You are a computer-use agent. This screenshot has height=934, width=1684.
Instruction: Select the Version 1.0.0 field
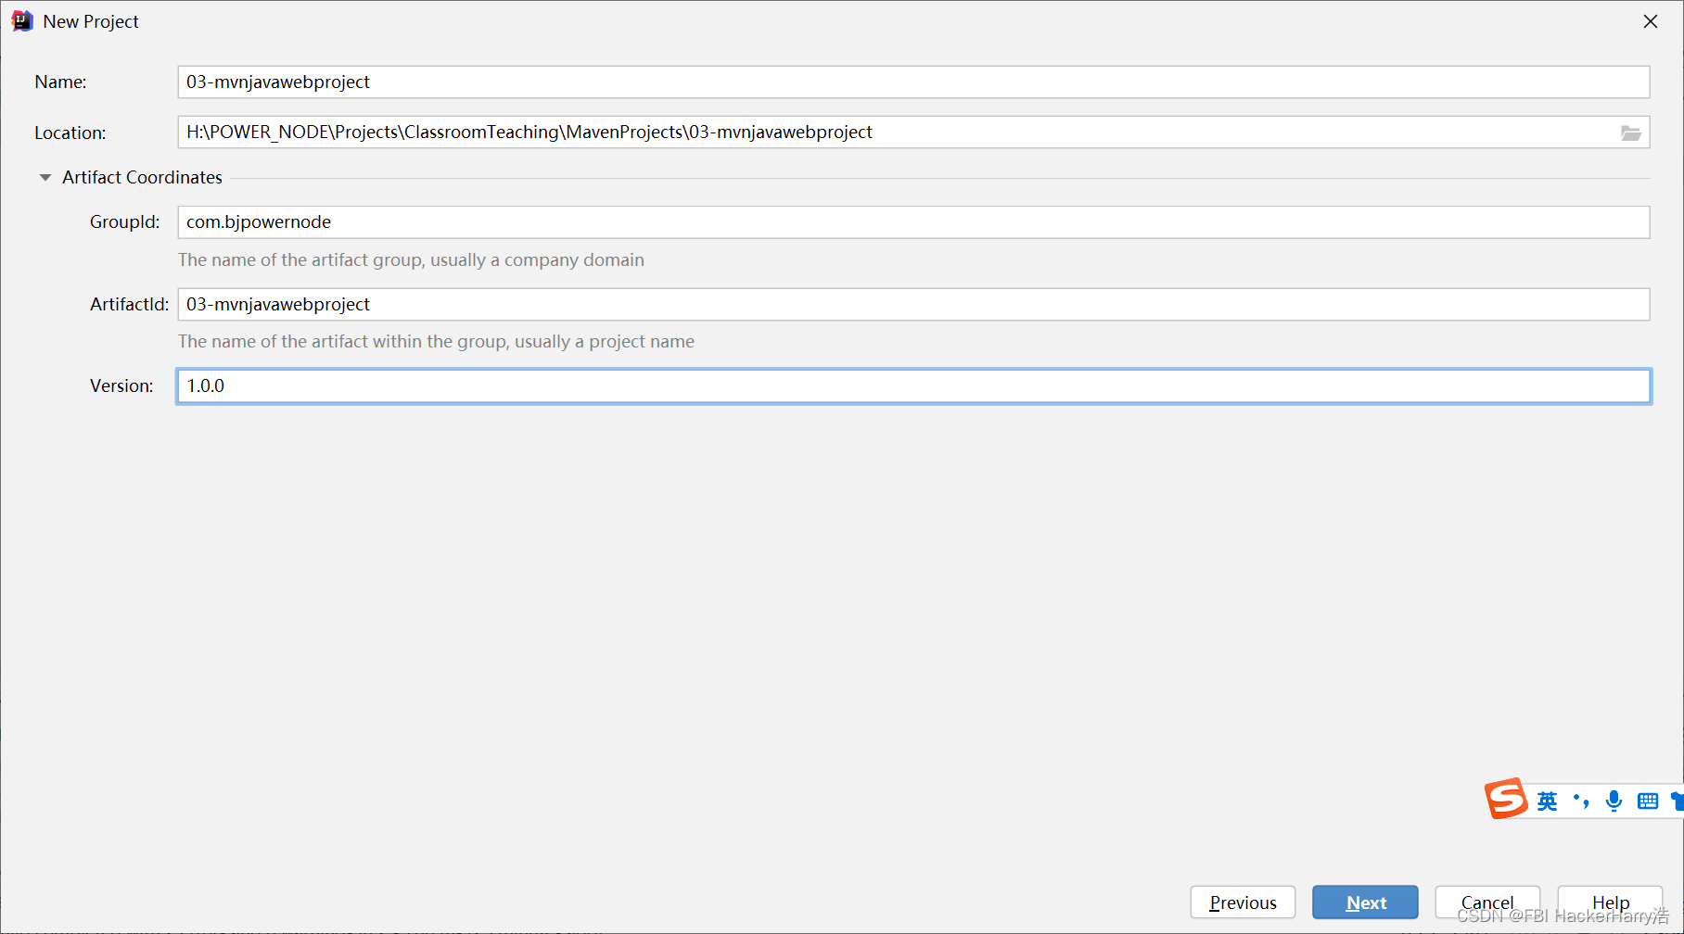point(913,386)
